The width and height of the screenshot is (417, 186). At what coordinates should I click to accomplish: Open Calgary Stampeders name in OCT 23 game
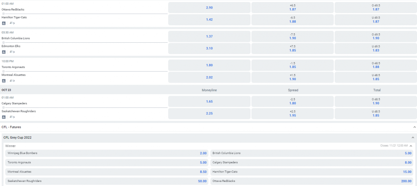[x=14, y=103]
